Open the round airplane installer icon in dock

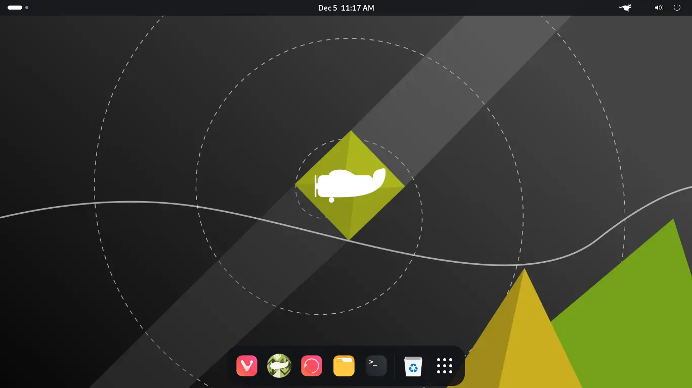[x=279, y=366]
